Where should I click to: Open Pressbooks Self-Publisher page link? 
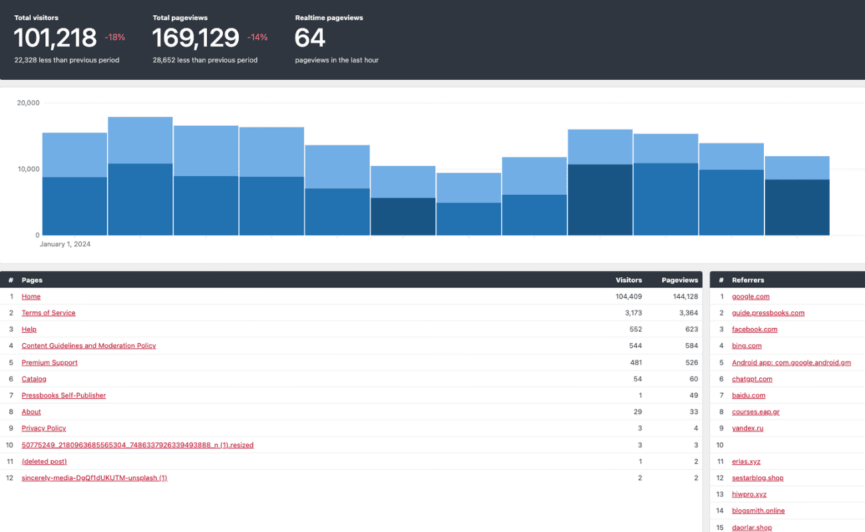click(x=64, y=396)
